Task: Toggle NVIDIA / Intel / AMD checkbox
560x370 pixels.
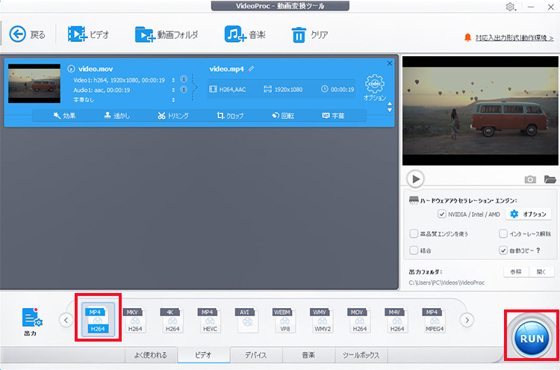Action: tap(442, 214)
